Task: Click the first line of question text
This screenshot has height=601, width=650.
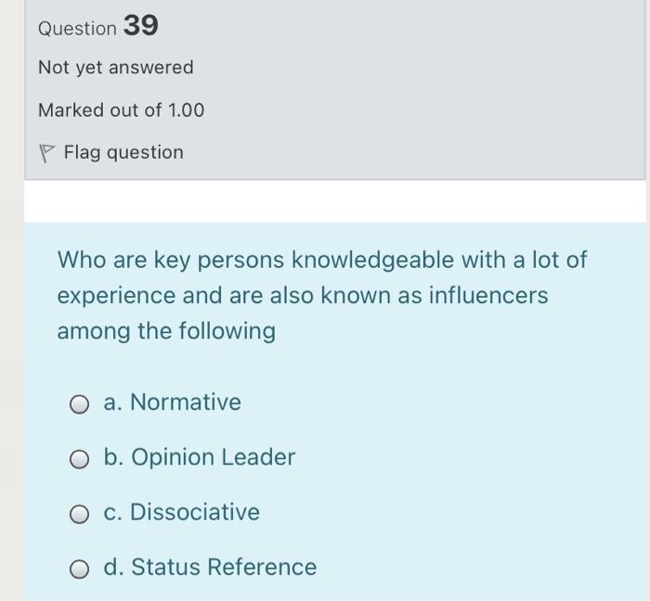Action: point(321,260)
